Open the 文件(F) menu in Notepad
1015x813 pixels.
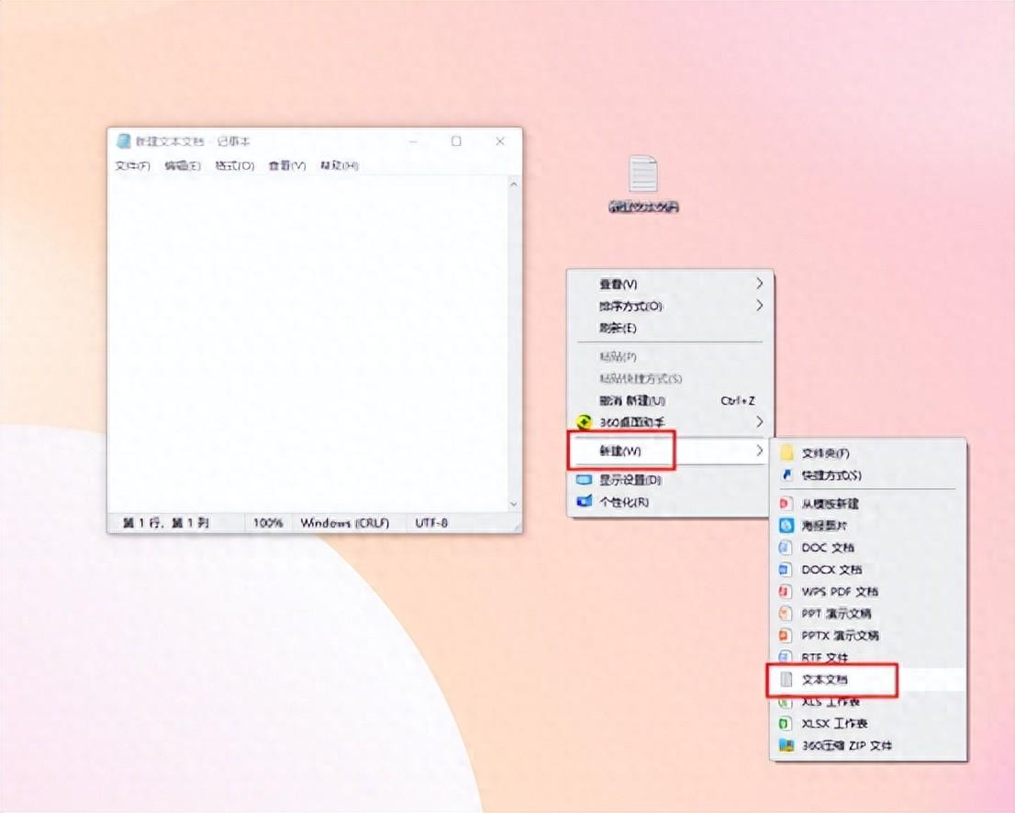point(132,166)
